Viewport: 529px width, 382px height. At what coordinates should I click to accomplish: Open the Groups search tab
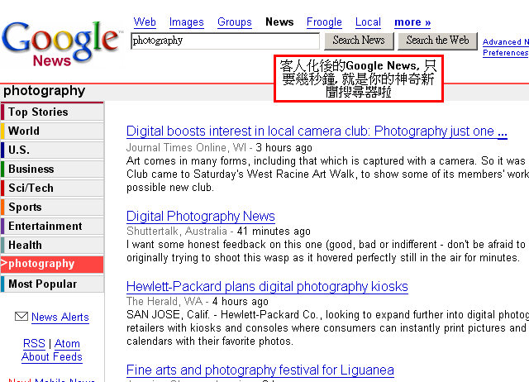pos(235,22)
